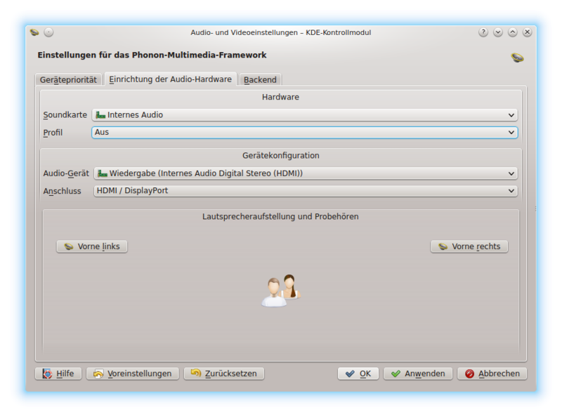The image size is (562, 417).
Task: Switch to the Gerätepriorität tab
Action: [x=69, y=79]
